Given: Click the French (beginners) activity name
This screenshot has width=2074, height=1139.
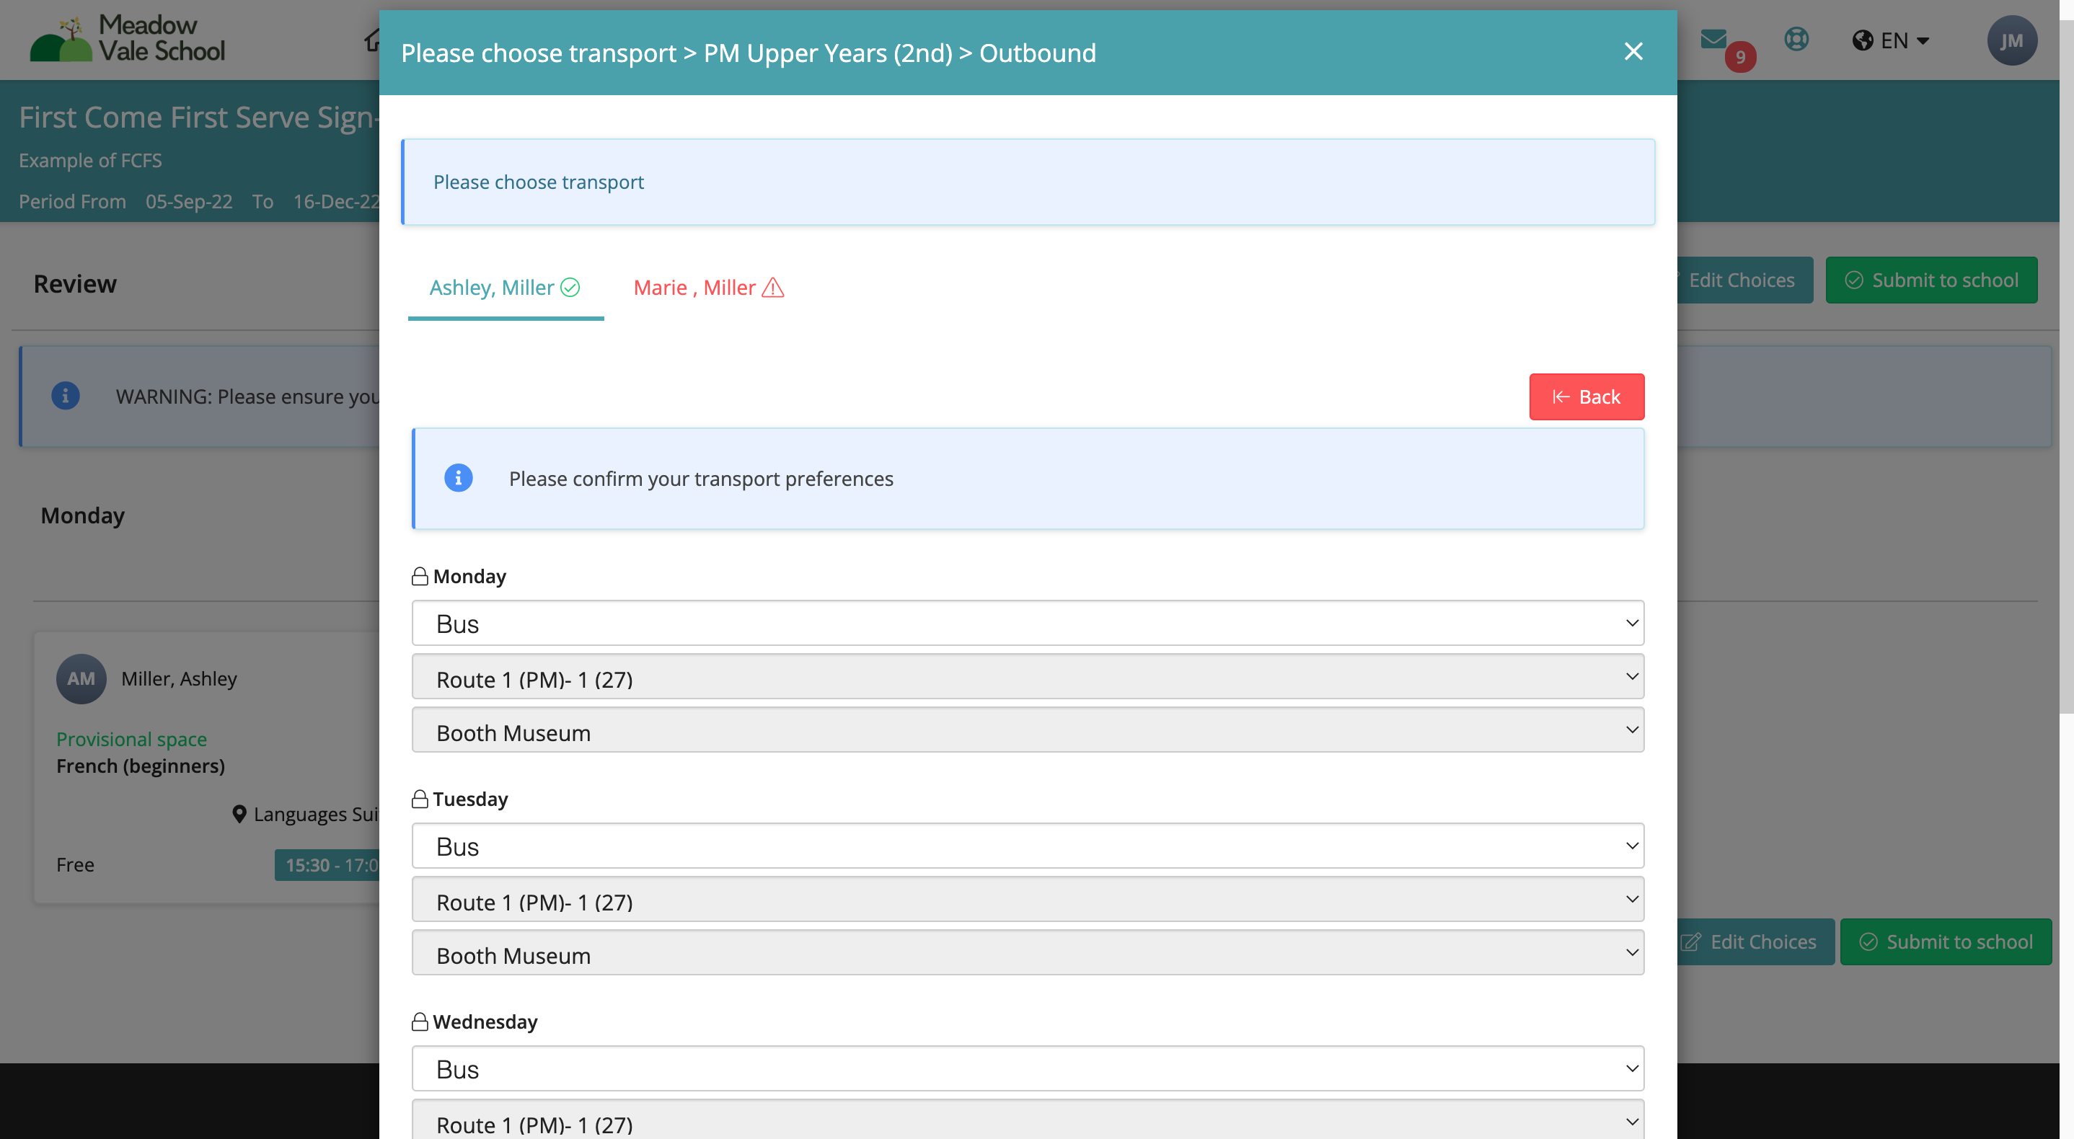Looking at the screenshot, I should click(x=140, y=766).
